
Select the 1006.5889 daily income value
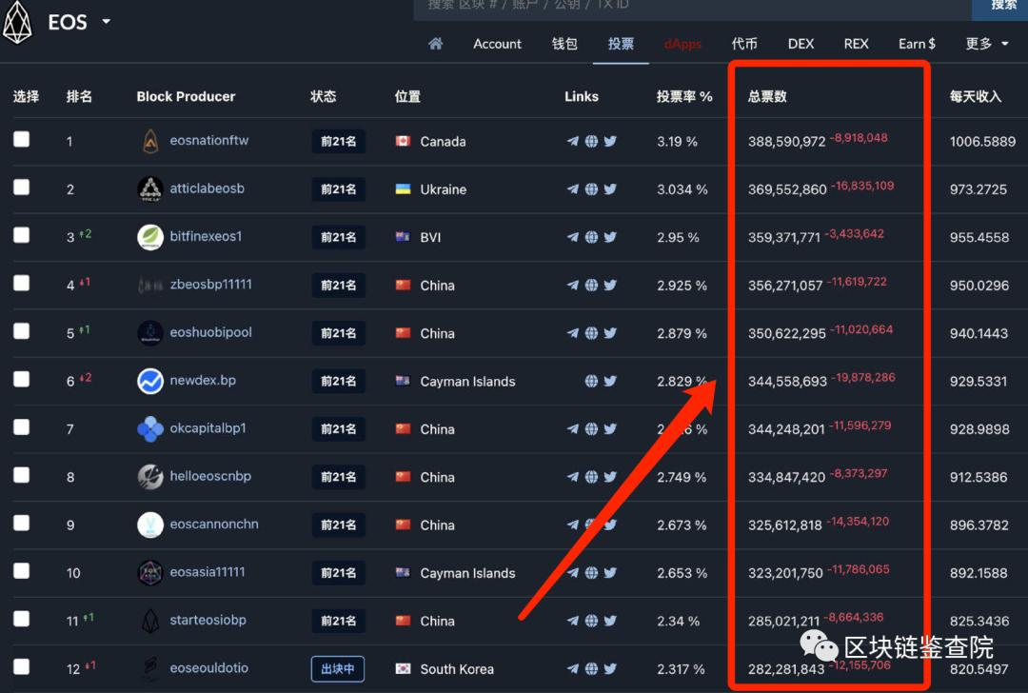[x=982, y=142]
